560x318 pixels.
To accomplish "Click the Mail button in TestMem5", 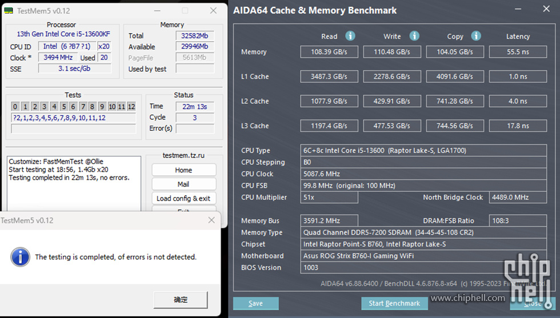I will click(x=183, y=184).
